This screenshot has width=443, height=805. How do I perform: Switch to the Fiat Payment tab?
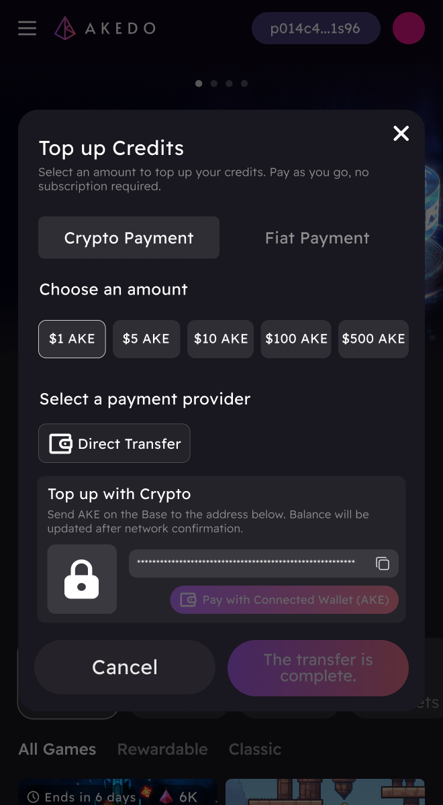pyautogui.click(x=317, y=237)
